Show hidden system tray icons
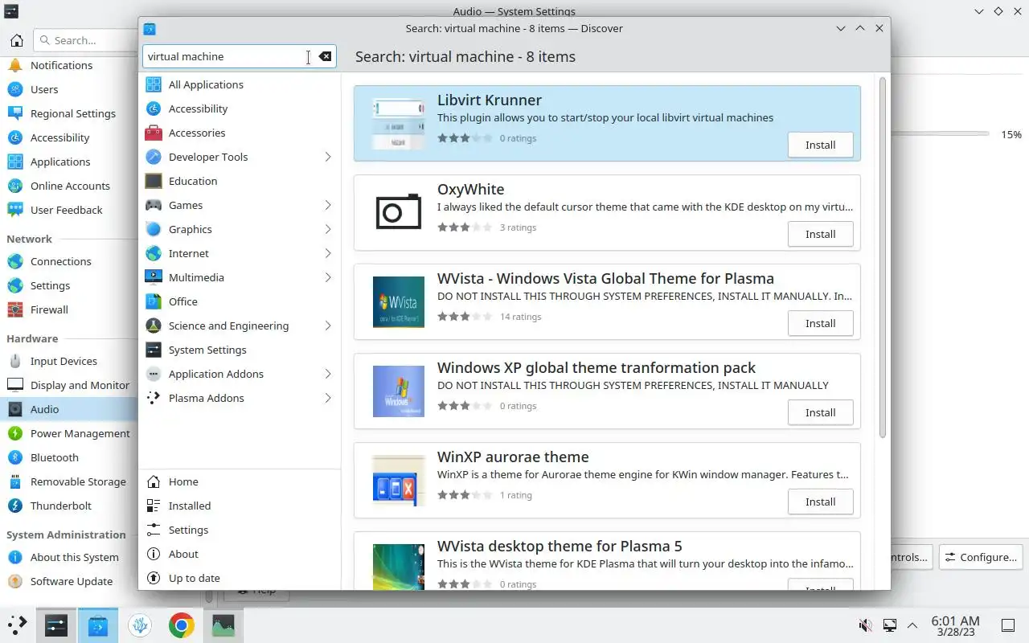This screenshot has height=643, width=1029. 912,625
